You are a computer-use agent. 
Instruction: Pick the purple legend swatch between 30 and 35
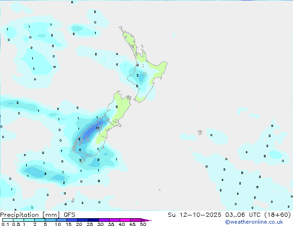(x=104, y=220)
